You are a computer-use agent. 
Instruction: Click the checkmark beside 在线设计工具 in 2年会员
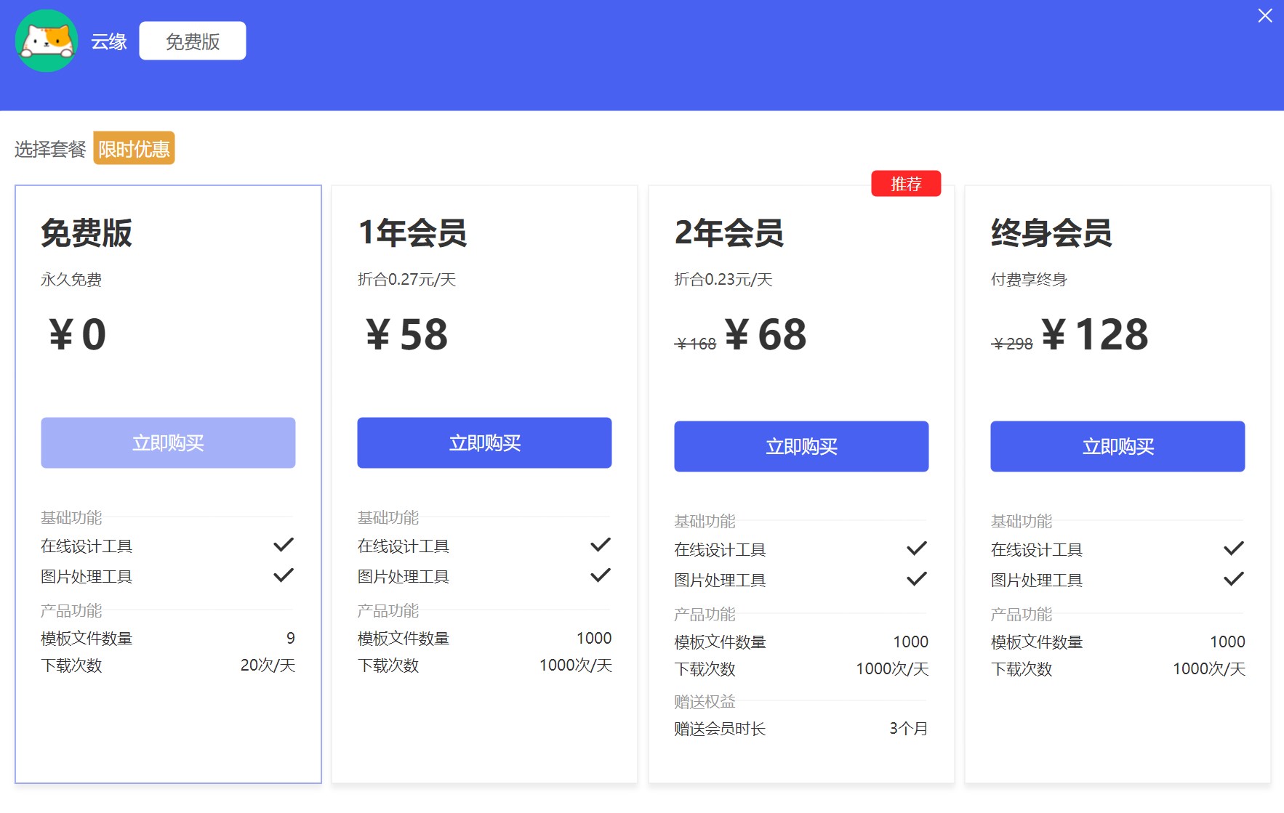tap(917, 548)
